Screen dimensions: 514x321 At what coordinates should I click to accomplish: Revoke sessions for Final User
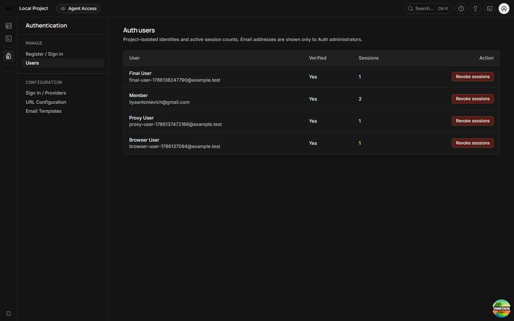coord(473,77)
